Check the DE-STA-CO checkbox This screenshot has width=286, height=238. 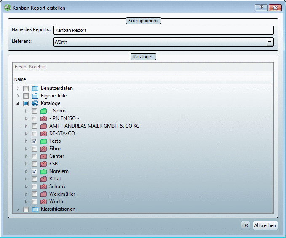point(34,133)
